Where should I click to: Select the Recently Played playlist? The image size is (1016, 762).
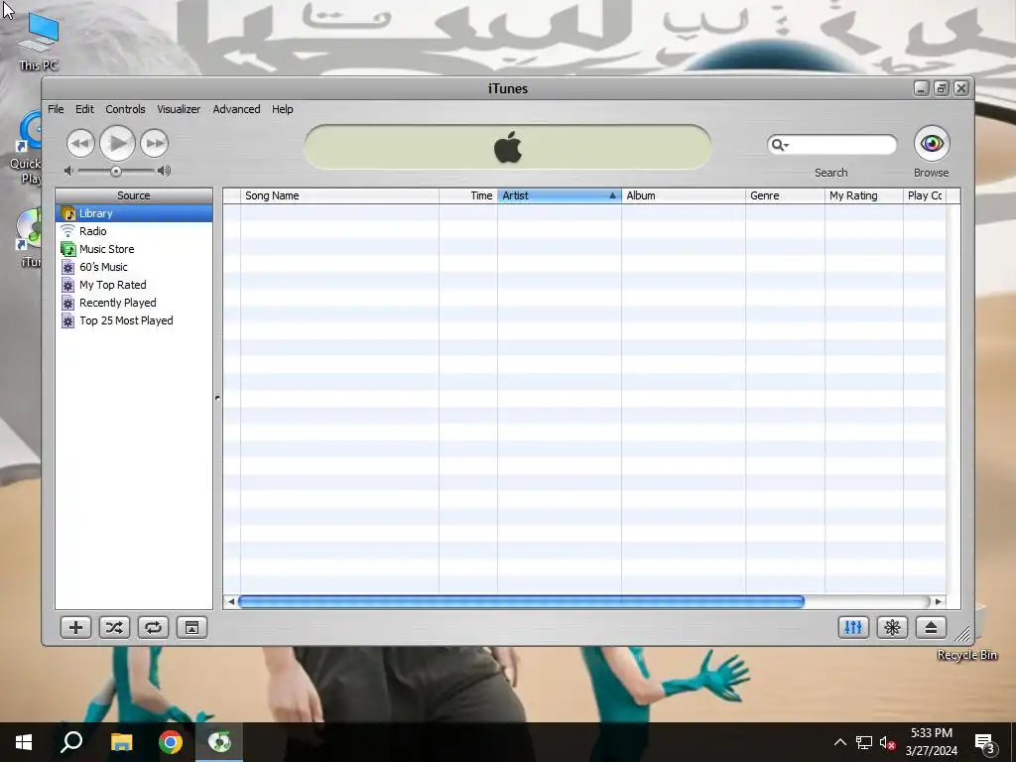[134, 303]
